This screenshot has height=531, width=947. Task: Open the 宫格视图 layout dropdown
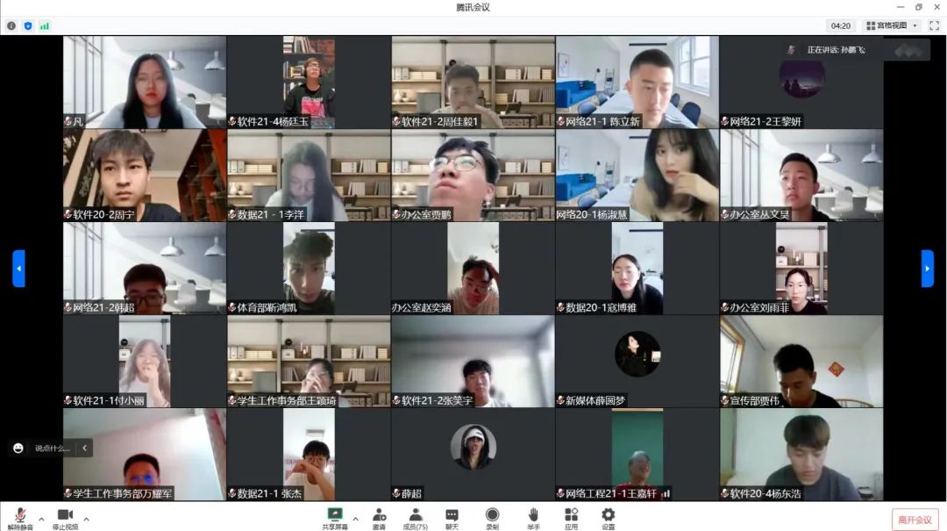pos(892,25)
